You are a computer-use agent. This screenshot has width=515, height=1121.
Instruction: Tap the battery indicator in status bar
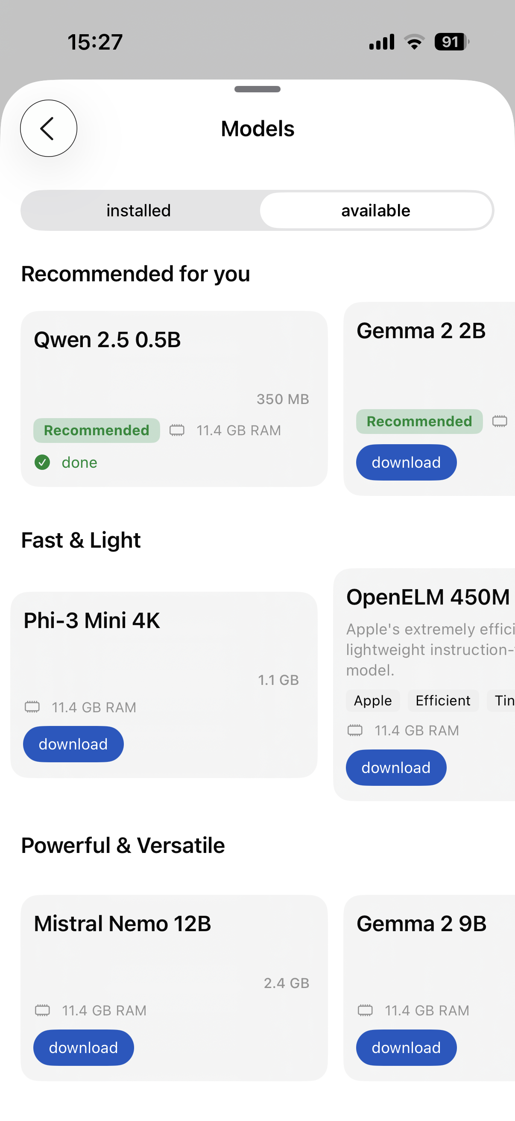pyautogui.click(x=451, y=42)
